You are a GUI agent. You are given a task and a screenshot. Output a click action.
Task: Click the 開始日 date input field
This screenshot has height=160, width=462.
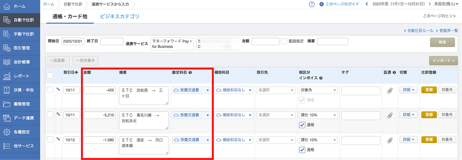72,42
